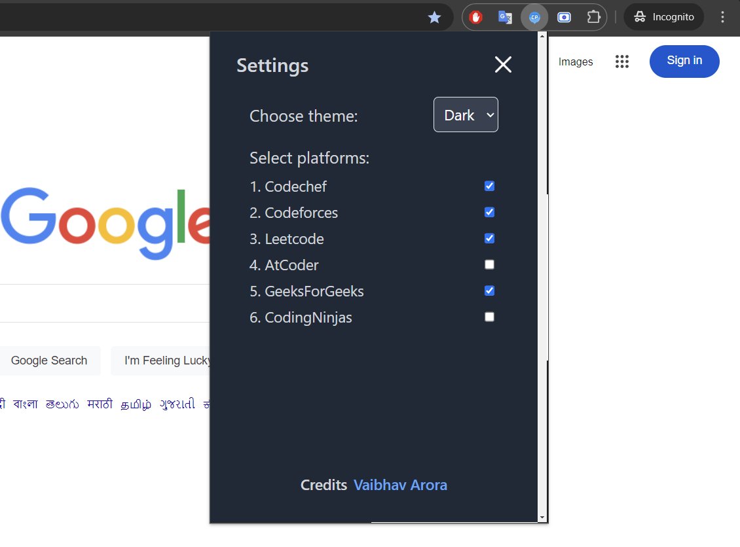Open the screen capture extension icon
This screenshot has width=740, height=547.
pyautogui.click(x=564, y=18)
